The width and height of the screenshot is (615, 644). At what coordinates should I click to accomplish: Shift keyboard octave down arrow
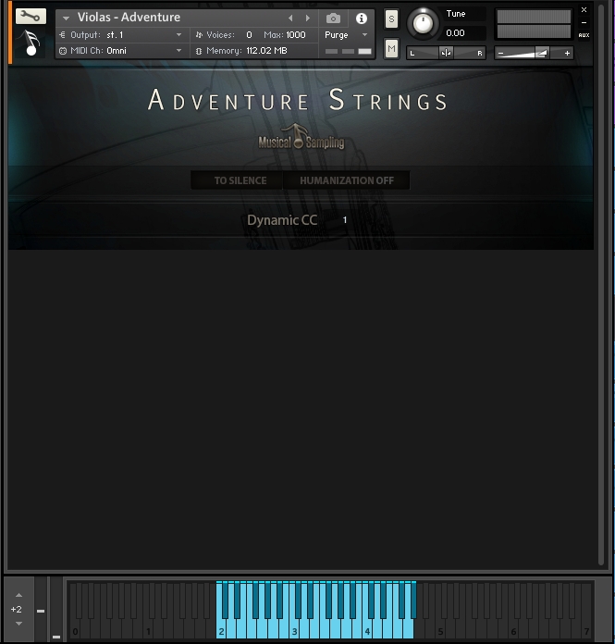click(x=18, y=624)
